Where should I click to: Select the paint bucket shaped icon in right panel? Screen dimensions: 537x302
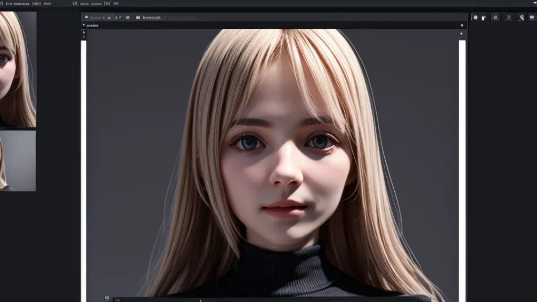click(484, 18)
